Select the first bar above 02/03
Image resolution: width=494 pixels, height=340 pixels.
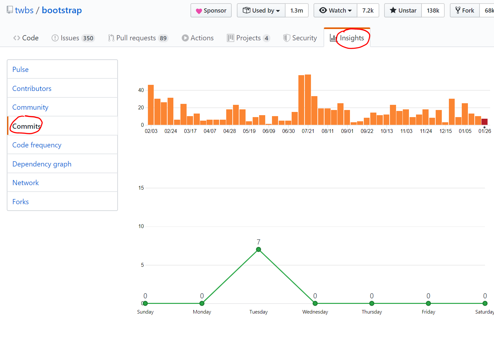pyautogui.click(x=151, y=105)
